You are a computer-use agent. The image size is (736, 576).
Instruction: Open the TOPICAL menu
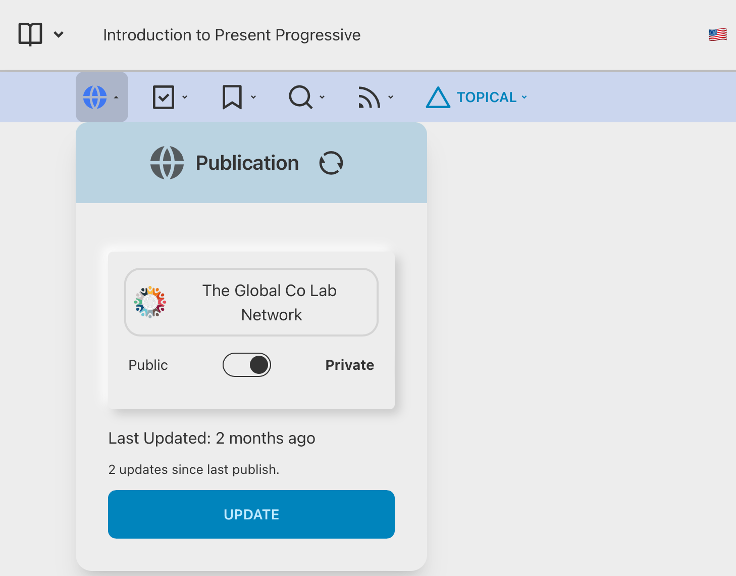[487, 97]
